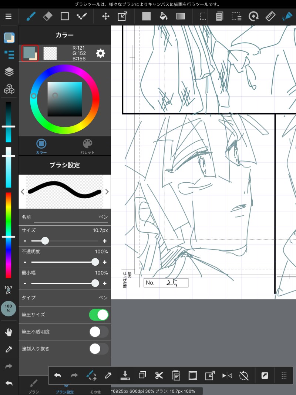Screen dimensions: 296x395
Task: Open the transform tool in top toolbar
Action: click(x=122, y=17)
